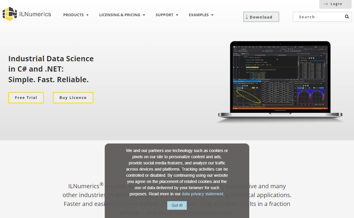This screenshot has height=218, width=354.
Task: Click the ILNumerics logo icon
Action: coord(9,14)
